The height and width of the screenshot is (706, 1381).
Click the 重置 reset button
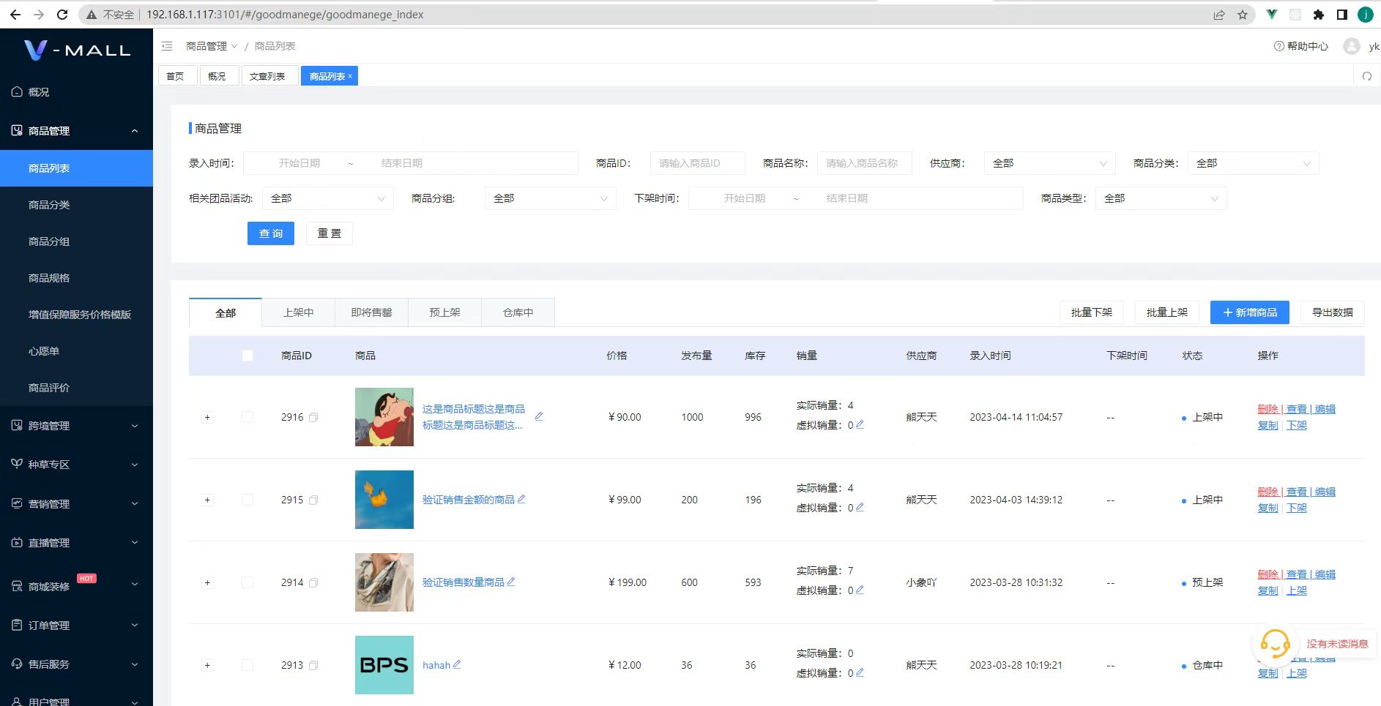click(x=330, y=233)
